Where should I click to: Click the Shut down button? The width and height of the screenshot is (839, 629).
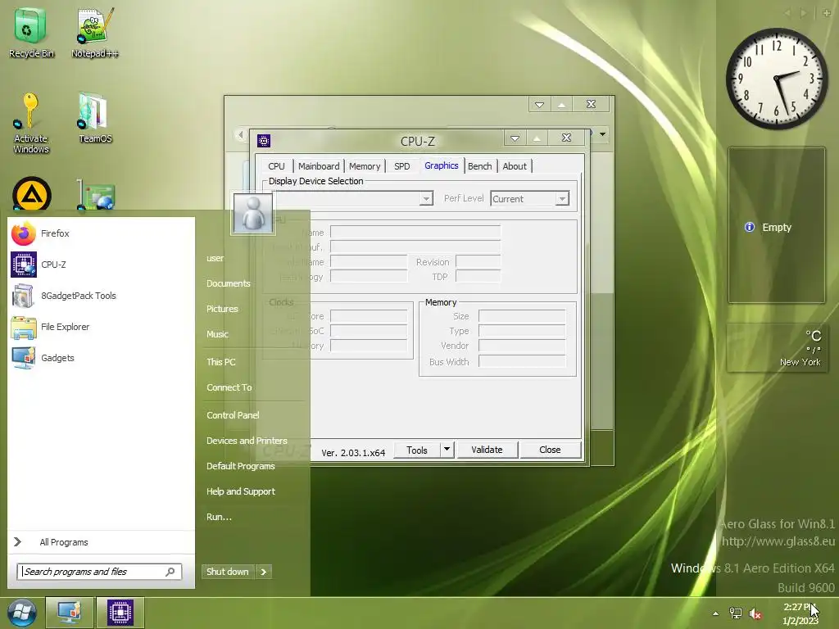(x=228, y=572)
